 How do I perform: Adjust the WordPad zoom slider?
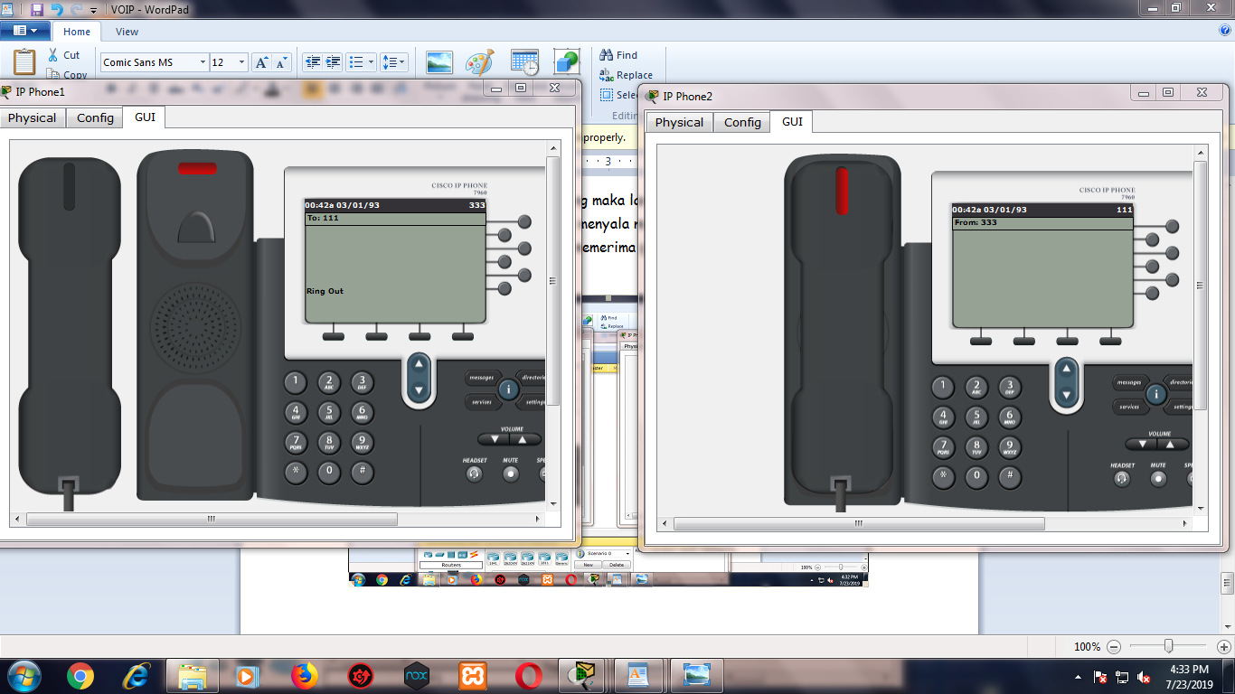(x=1168, y=646)
